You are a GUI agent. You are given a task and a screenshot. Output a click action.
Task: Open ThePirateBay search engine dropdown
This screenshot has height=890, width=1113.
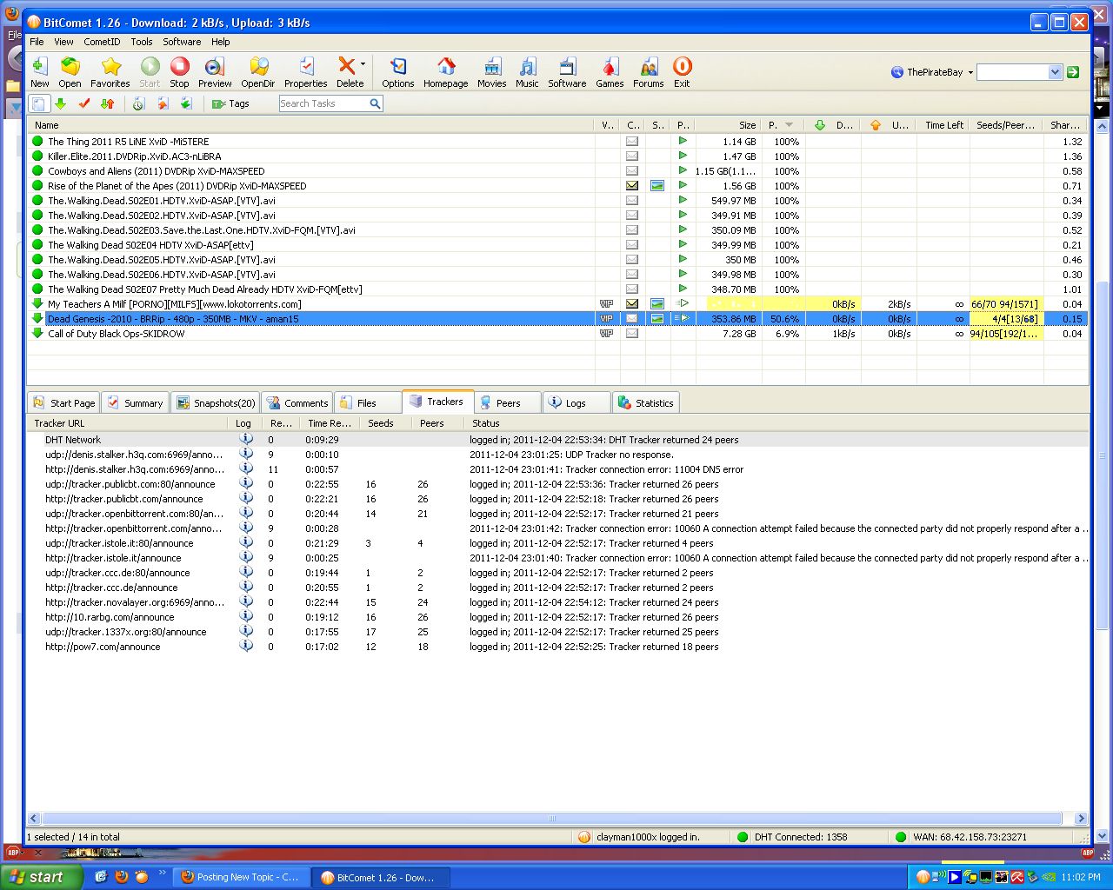coord(970,72)
